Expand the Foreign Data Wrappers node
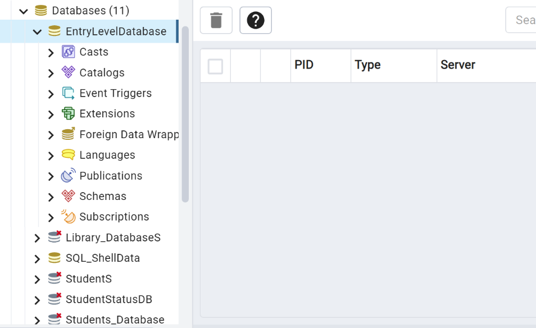536x328 pixels. tap(51, 135)
